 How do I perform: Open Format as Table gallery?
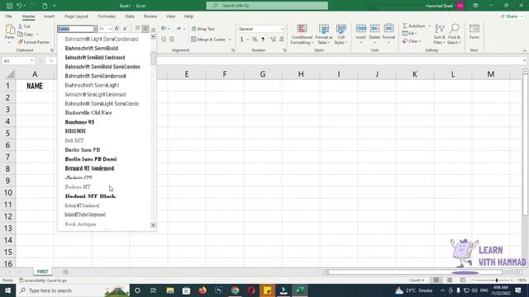click(x=324, y=34)
